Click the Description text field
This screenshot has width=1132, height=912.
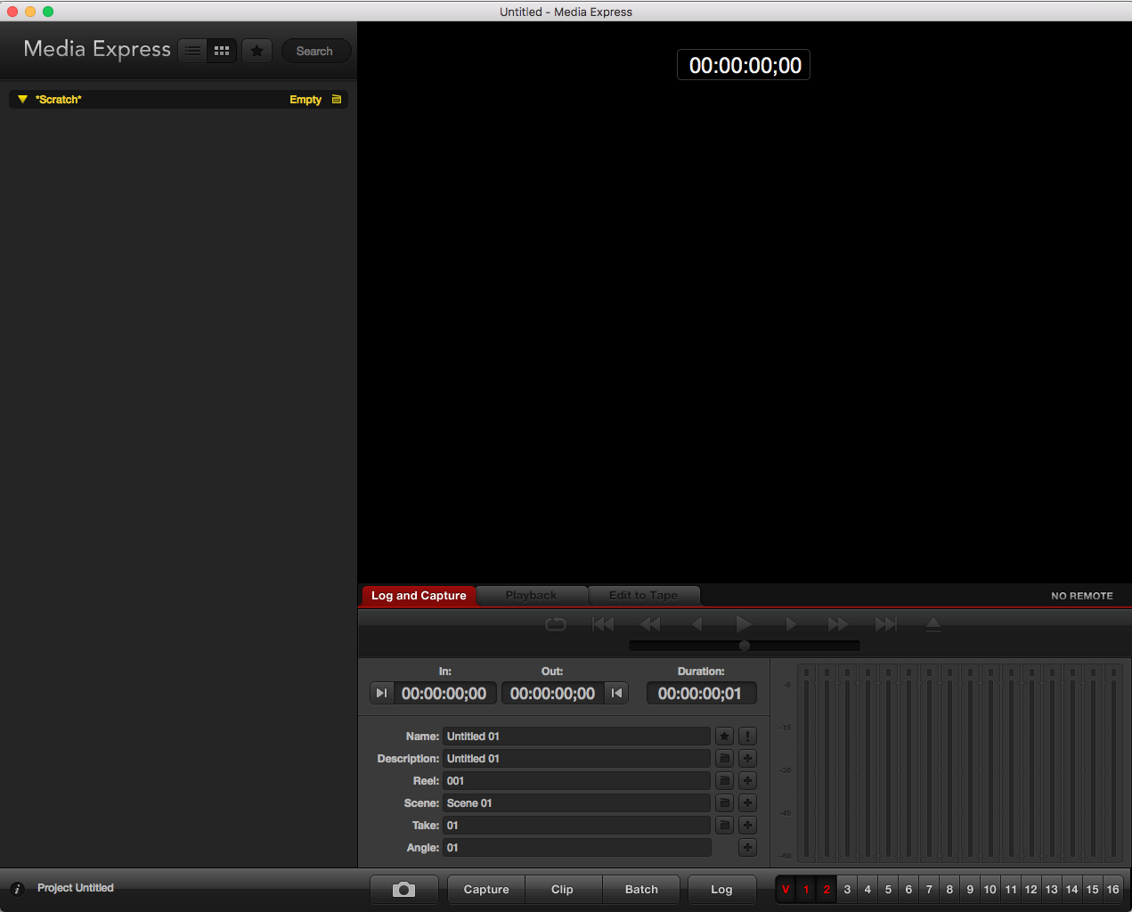(576, 759)
